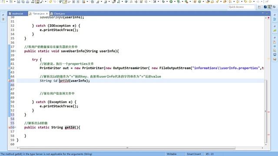Switch to the Java perspective icon
278x156 pixels.
(x=269, y=7)
